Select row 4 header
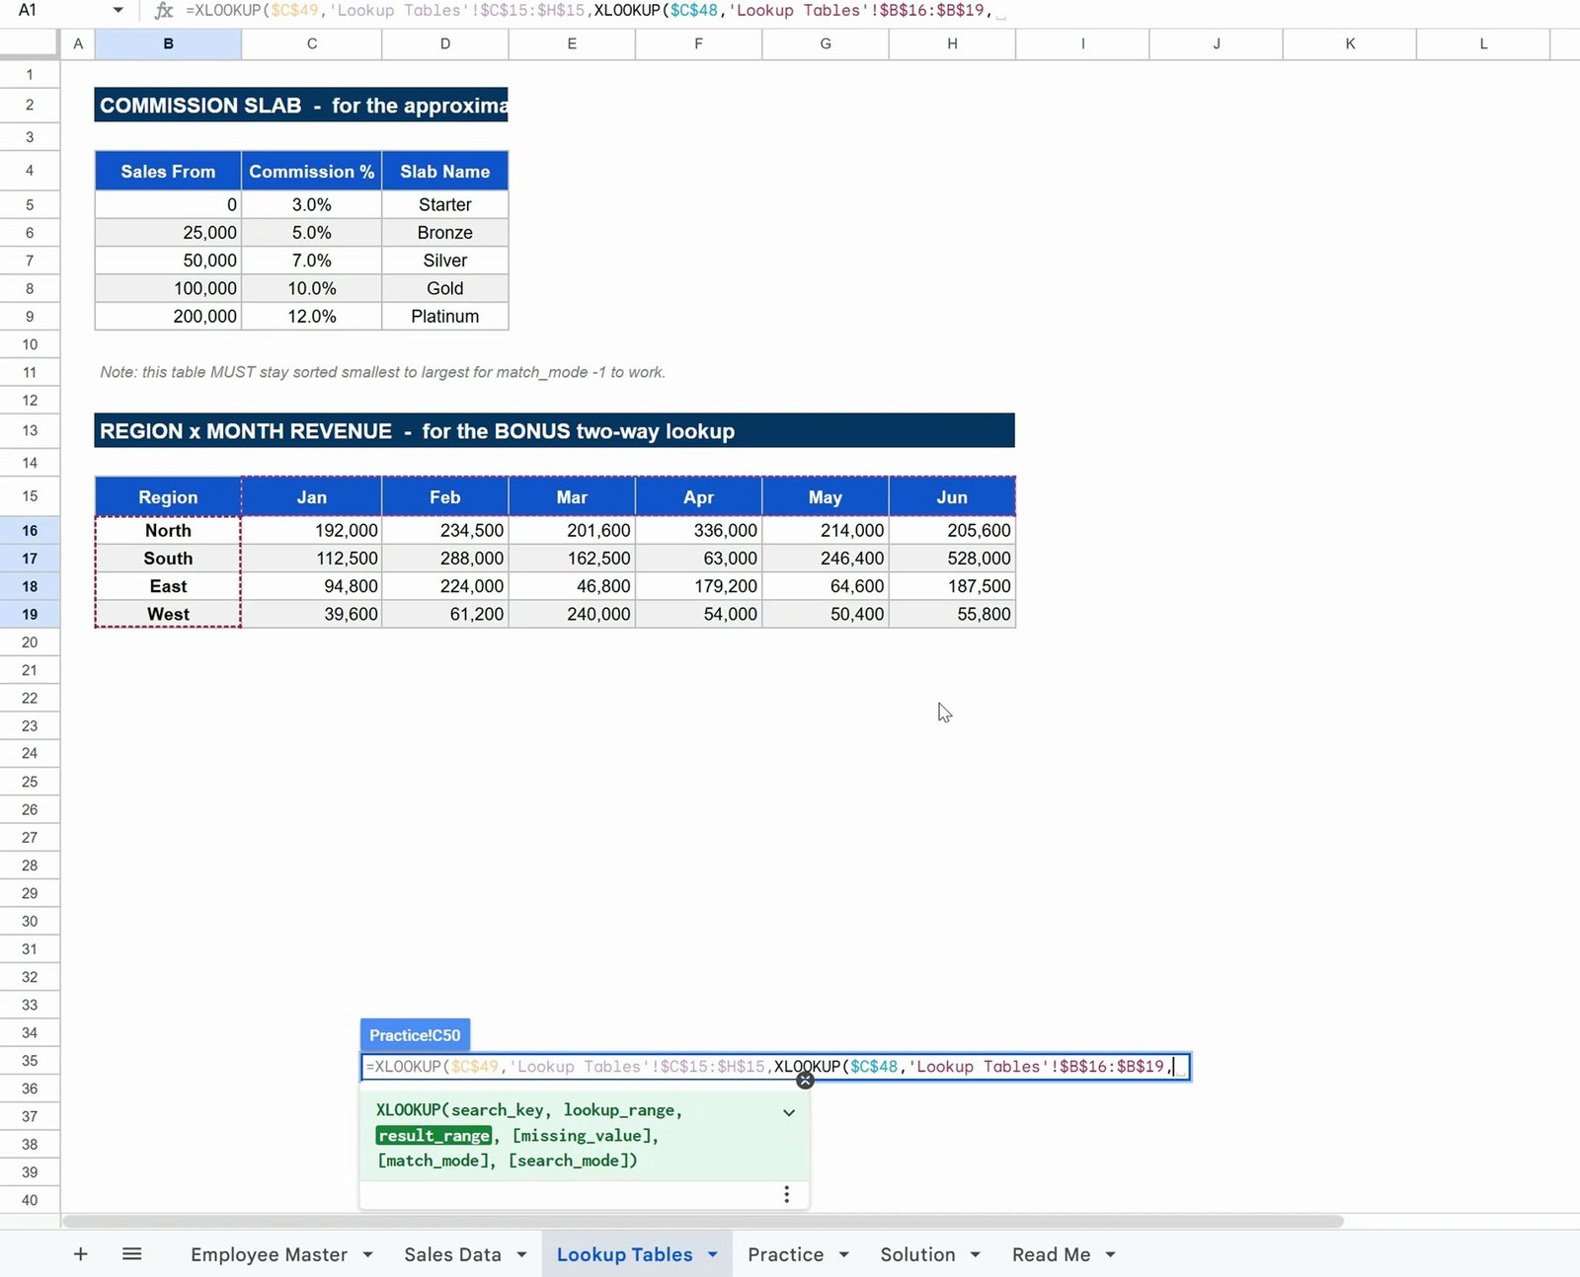The image size is (1580, 1277). (x=30, y=171)
